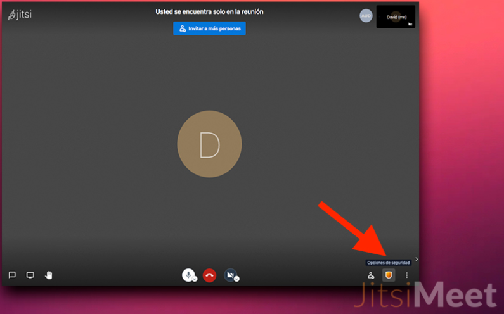Click 'Usted se encuentra solo en la reunión' text
The image size is (504, 314).
point(209,11)
